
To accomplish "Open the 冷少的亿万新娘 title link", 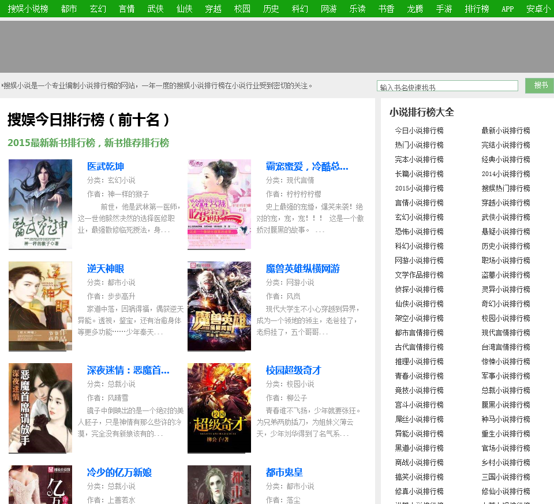I will 119,473.
